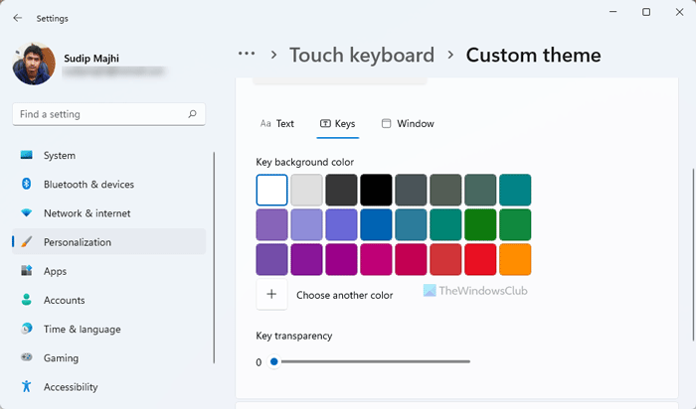Click the Find a setting search box

coord(99,114)
